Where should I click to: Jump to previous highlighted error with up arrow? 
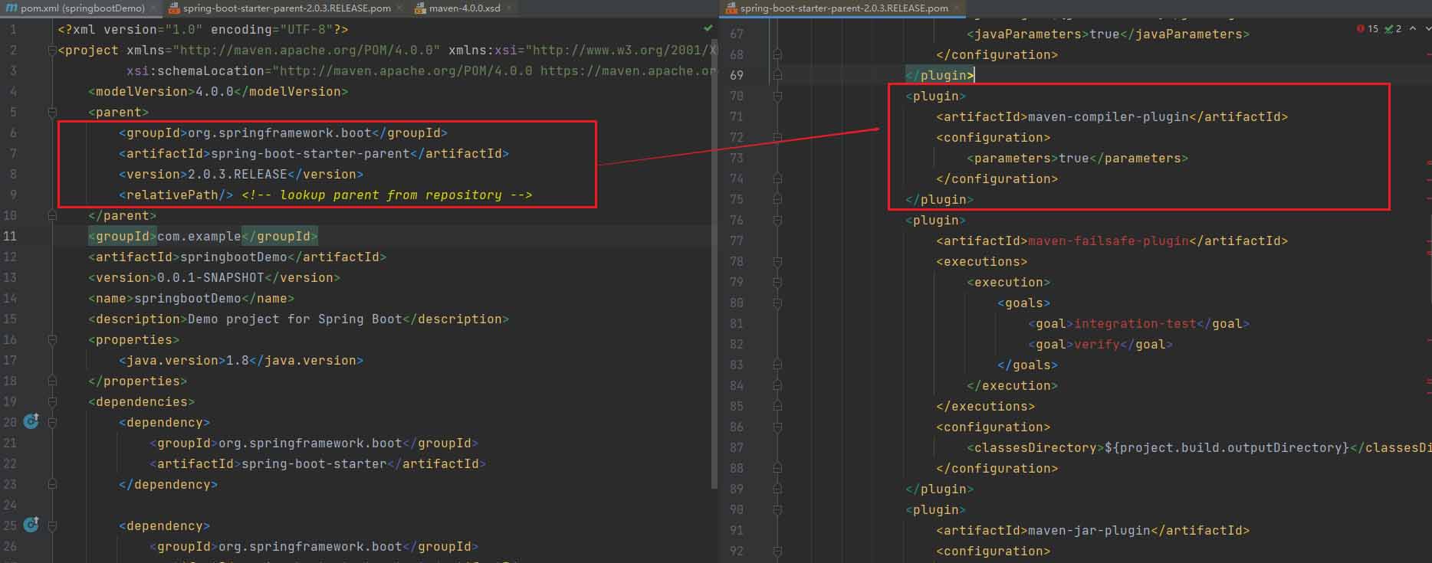[x=1413, y=28]
